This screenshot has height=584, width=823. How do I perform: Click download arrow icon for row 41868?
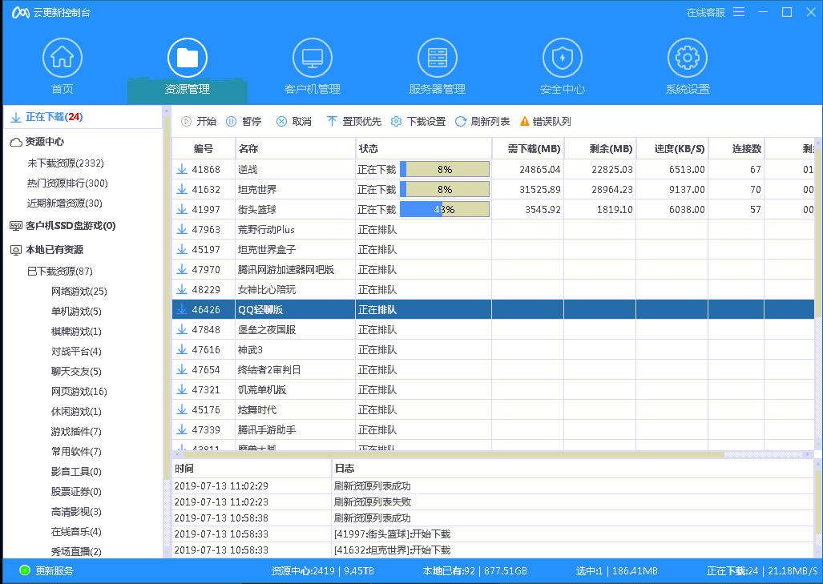[182, 170]
